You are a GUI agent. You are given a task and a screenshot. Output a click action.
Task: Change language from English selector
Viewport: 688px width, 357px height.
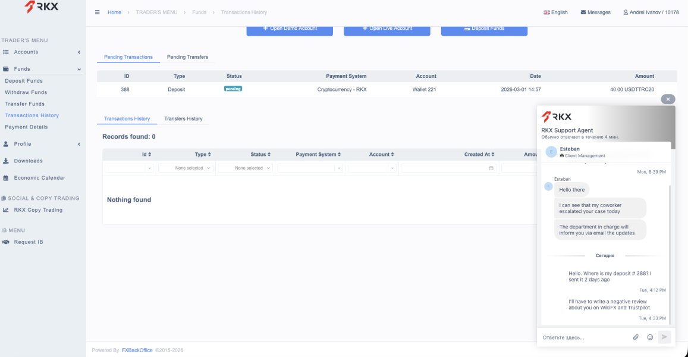pos(555,12)
